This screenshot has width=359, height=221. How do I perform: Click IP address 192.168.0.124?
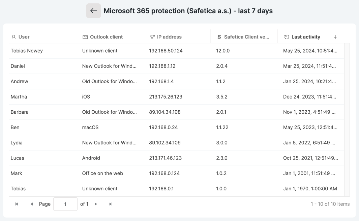pyautogui.click(x=164, y=173)
